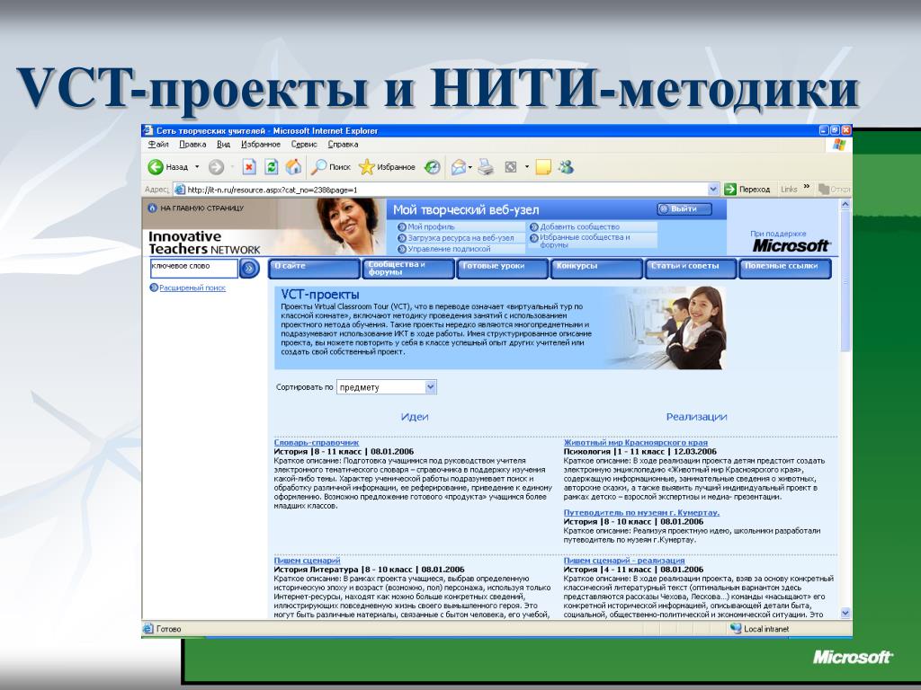Click the Innovative Teachers Network logo
This screenshot has width=921, height=690.
click(204, 243)
